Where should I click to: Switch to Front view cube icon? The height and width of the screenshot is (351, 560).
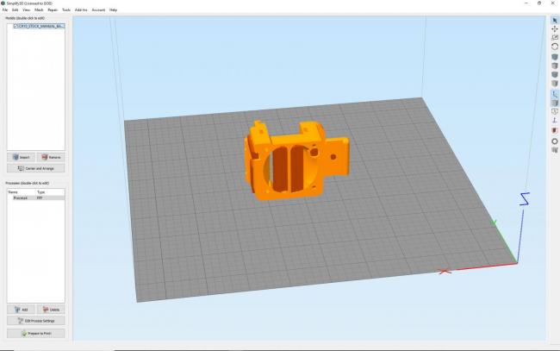pyautogui.click(x=554, y=74)
